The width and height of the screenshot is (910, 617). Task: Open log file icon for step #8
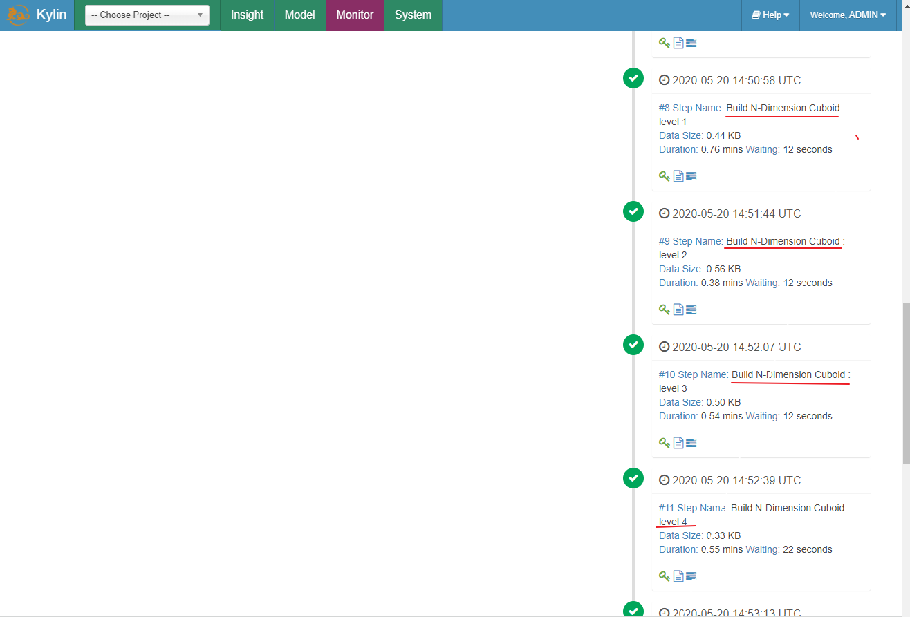click(x=678, y=176)
